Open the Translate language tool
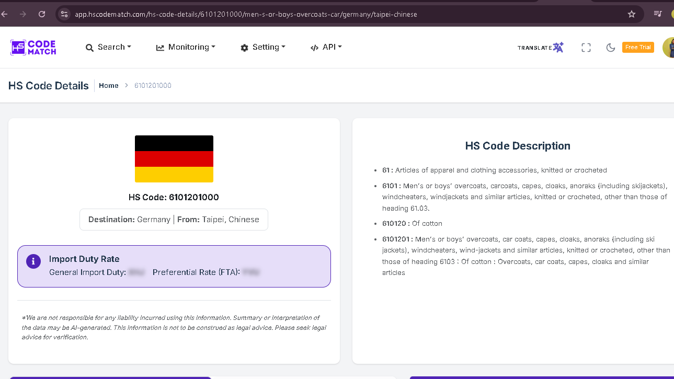This screenshot has width=674, height=379. [541, 48]
